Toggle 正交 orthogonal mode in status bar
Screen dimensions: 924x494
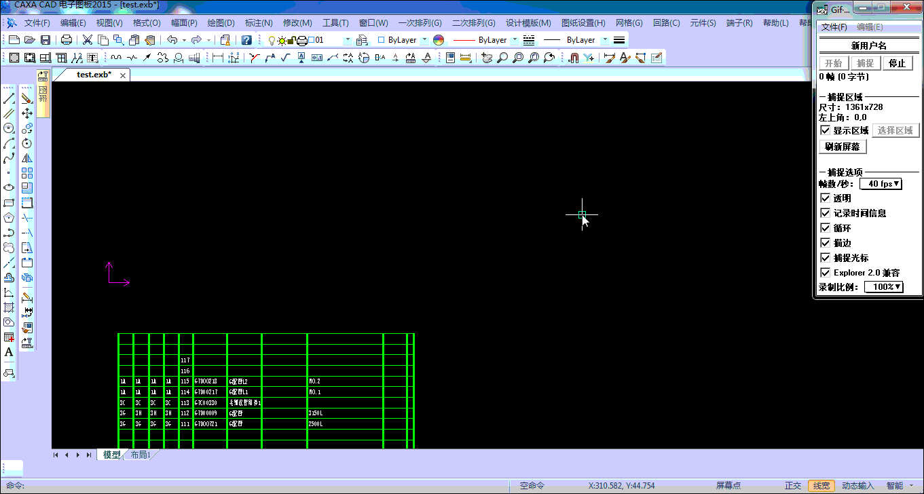coord(793,486)
